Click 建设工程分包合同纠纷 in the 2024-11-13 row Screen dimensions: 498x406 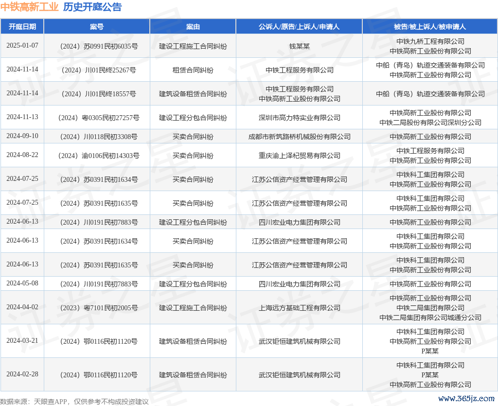(193, 118)
